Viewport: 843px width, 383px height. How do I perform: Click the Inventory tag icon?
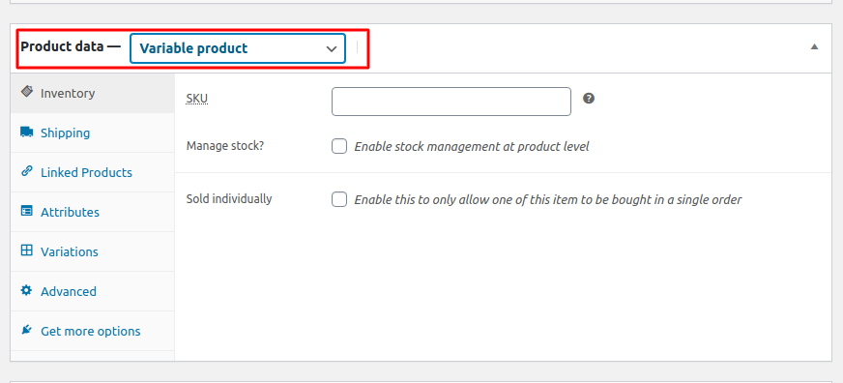(x=26, y=92)
